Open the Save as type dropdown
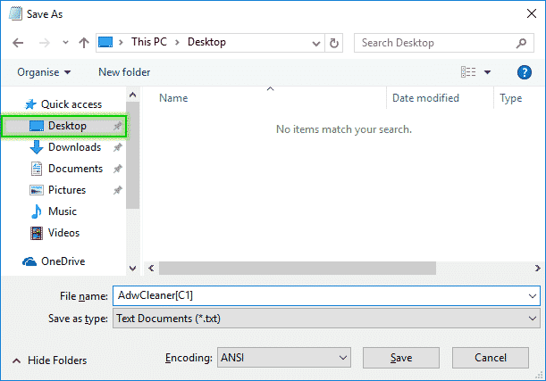The image size is (546, 381). pos(326,318)
